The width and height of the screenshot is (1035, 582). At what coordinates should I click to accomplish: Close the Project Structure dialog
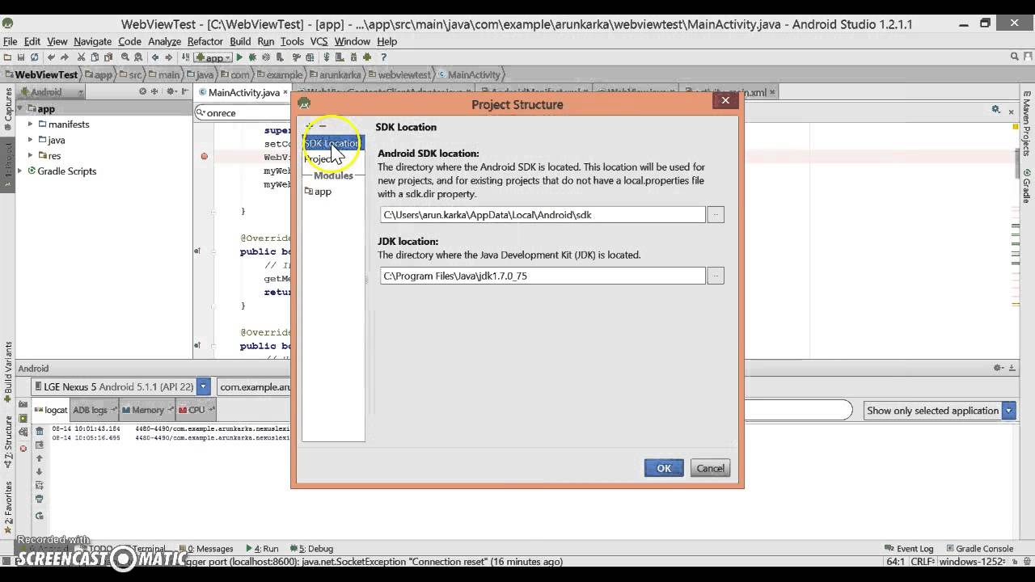(x=725, y=100)
